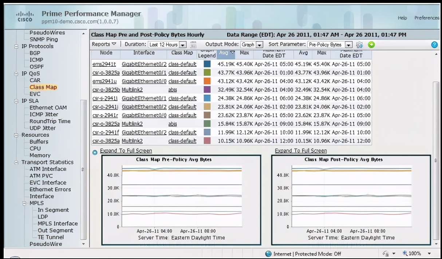Select BGP under IP Protocols

pos(35,53)
